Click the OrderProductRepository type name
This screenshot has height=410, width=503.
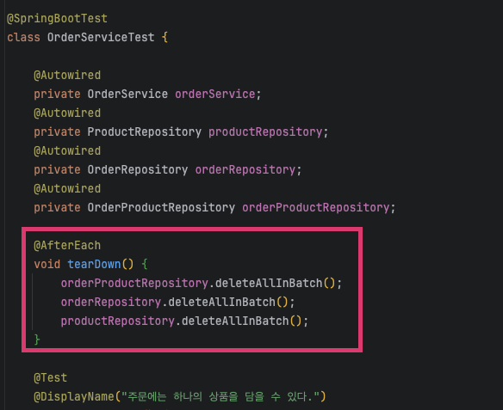pyautogui.click(x=161, y=207)
